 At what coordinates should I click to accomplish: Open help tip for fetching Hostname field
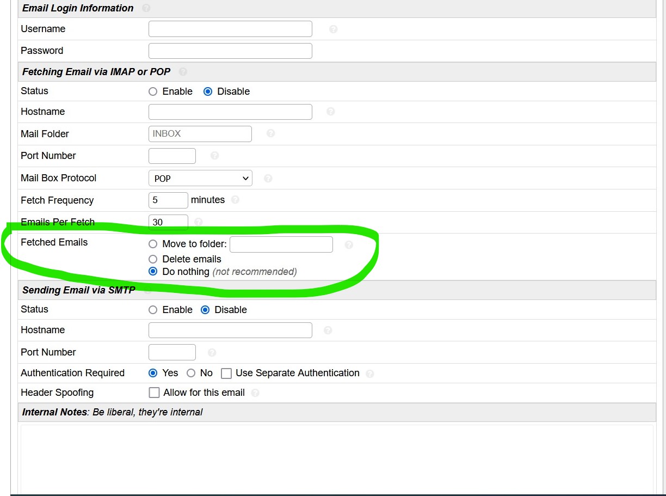(x=330, y=112)
